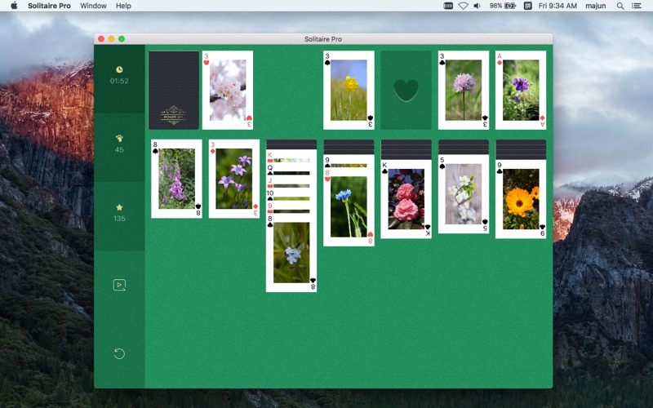Select the partially covered 9 of spades

tap(349, 161)
